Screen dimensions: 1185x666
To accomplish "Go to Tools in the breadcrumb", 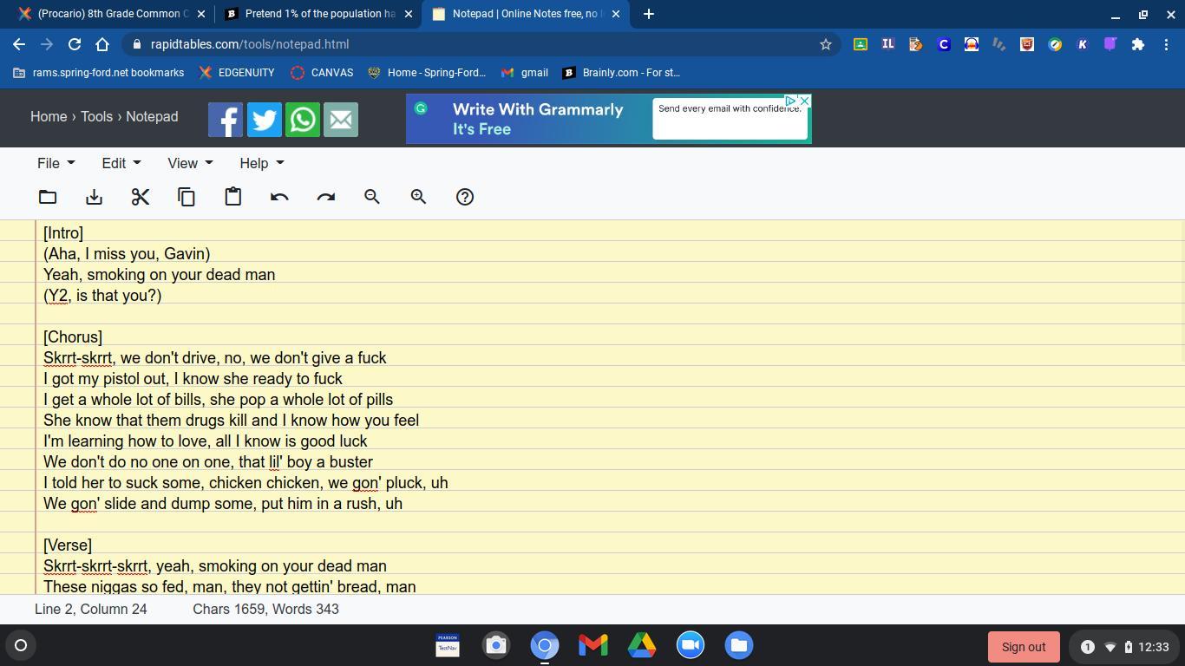I will tap(97, 117).
